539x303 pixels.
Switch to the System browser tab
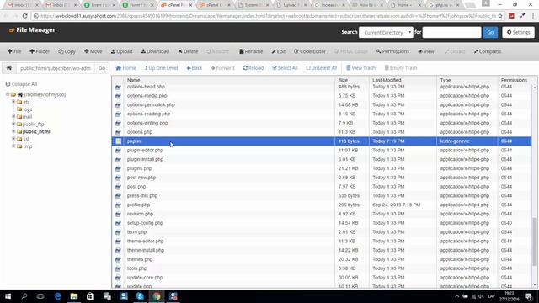tap(253, 5)
